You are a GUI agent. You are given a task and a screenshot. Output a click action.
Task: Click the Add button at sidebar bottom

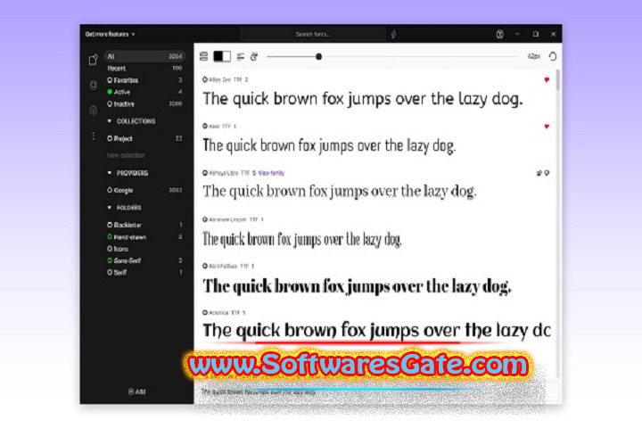(136, 391)
